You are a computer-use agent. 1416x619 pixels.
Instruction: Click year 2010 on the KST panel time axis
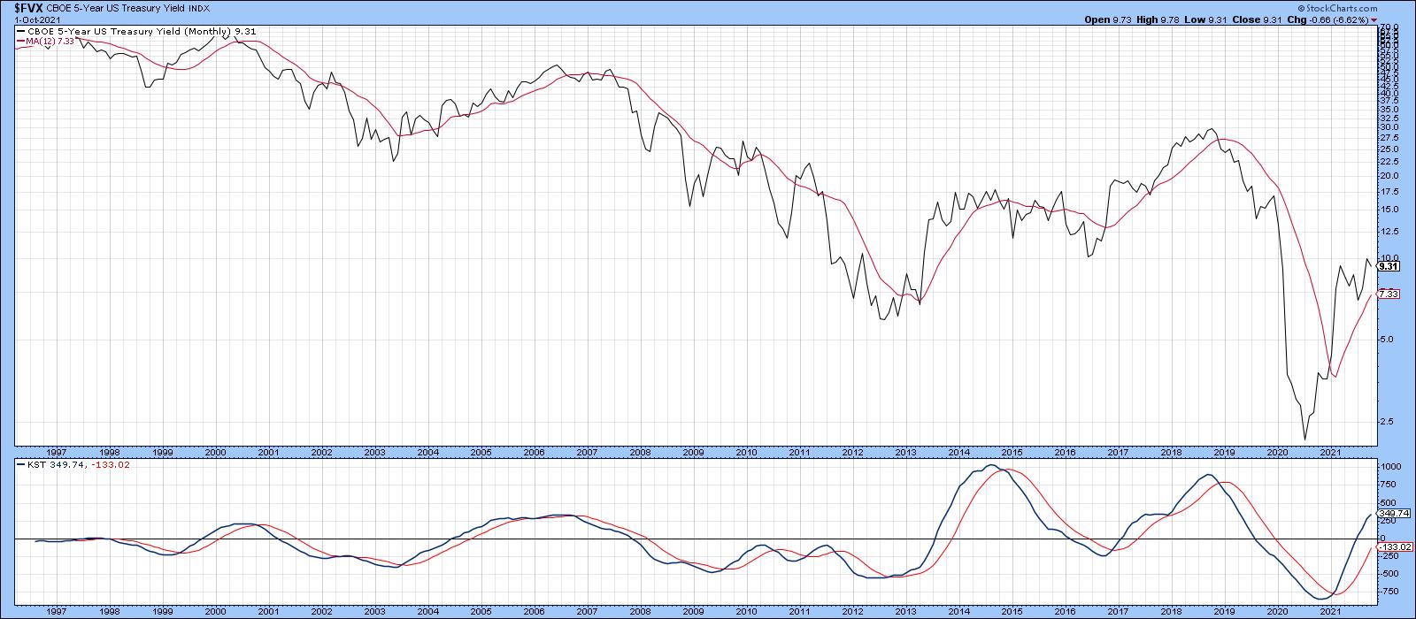[746, 610]
